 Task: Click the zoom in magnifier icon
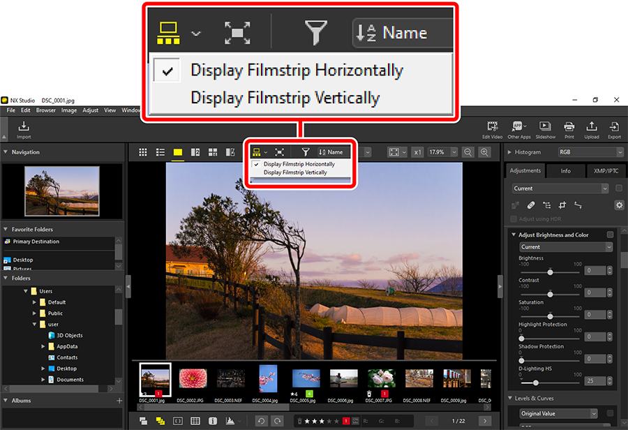click(484, 152)
